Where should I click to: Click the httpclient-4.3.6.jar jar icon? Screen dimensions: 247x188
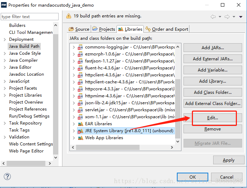pos(80,75)
